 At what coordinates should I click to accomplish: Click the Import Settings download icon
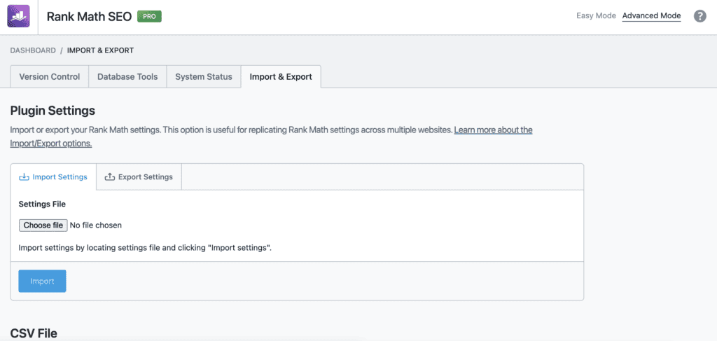(x=24, y=177)
